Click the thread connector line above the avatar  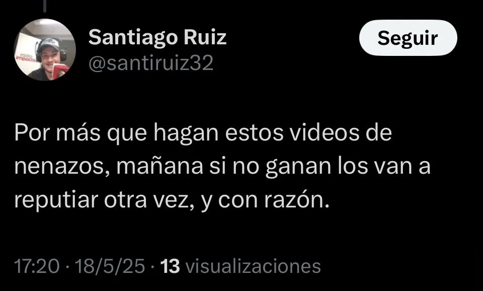tap(45, 6)
